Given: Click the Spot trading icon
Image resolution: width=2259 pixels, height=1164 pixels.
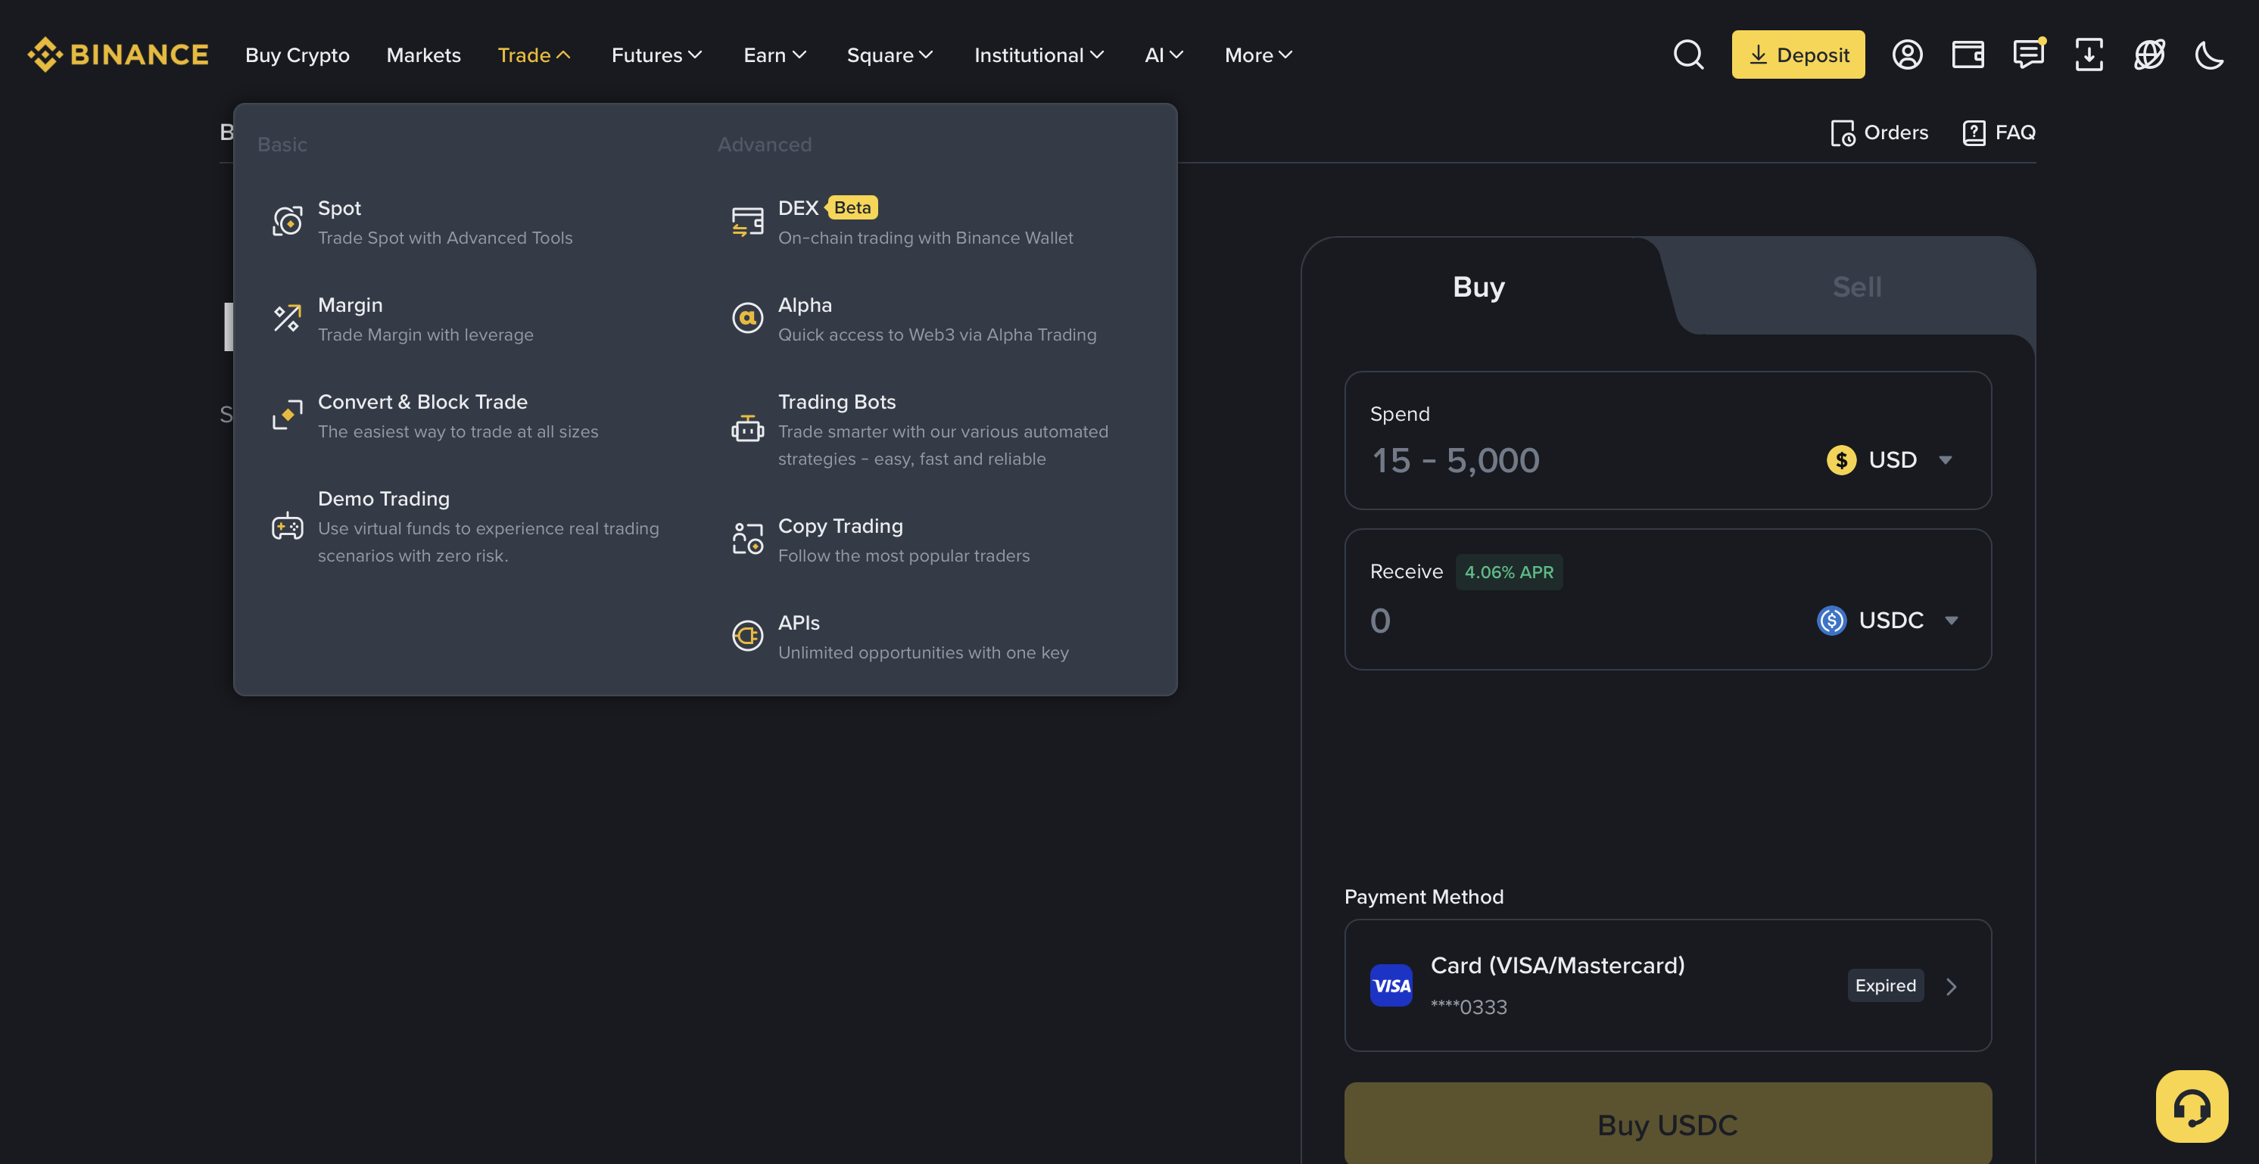Looking at the screenshot, I should [288, 222].
